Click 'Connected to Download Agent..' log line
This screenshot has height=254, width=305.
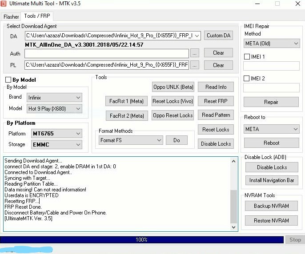[x=38, y=172]
